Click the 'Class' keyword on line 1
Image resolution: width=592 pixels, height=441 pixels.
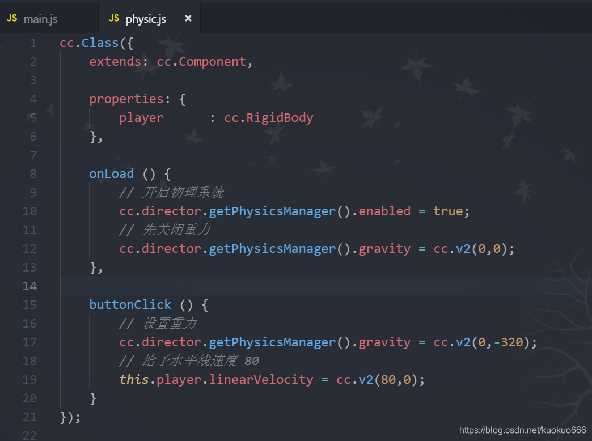click(100, 43)
